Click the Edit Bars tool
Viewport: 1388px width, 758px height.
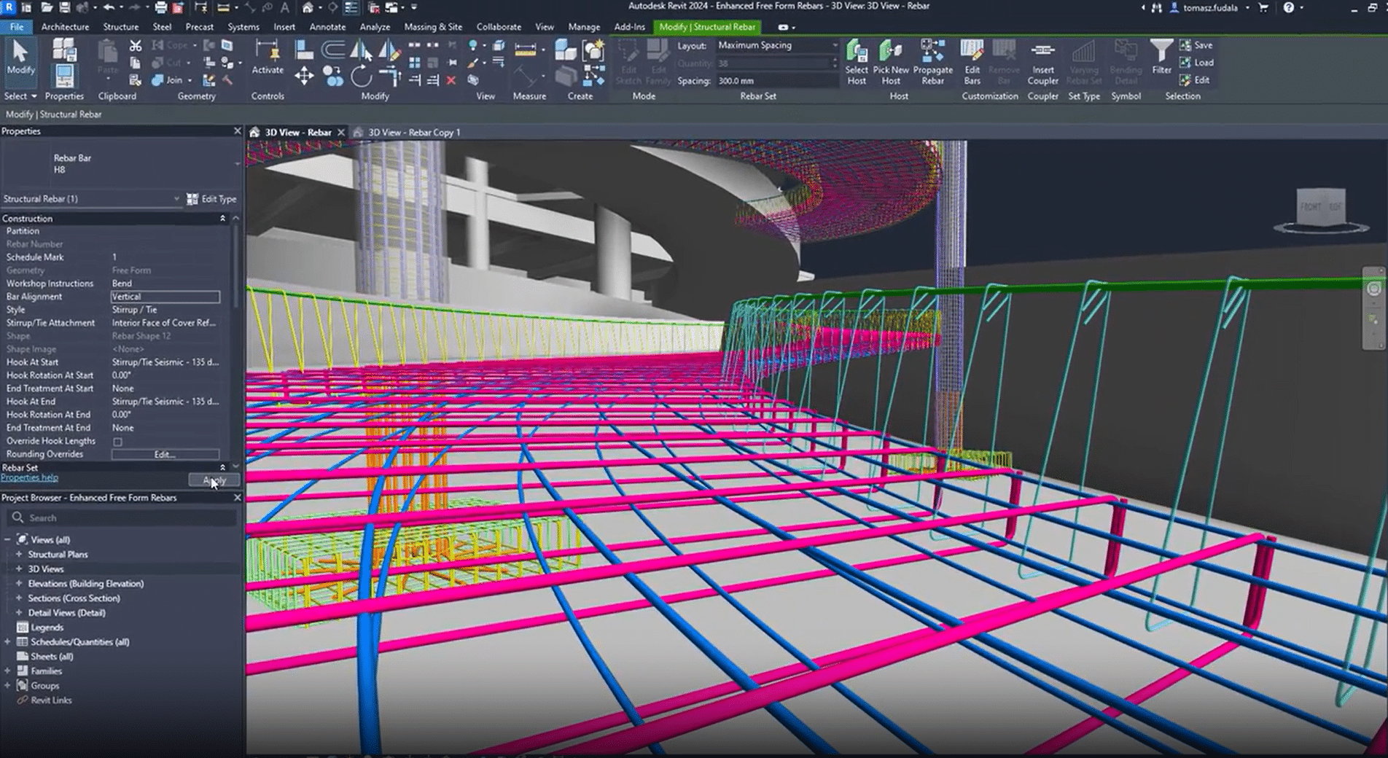pyautogui.click(x=972, y=63)
